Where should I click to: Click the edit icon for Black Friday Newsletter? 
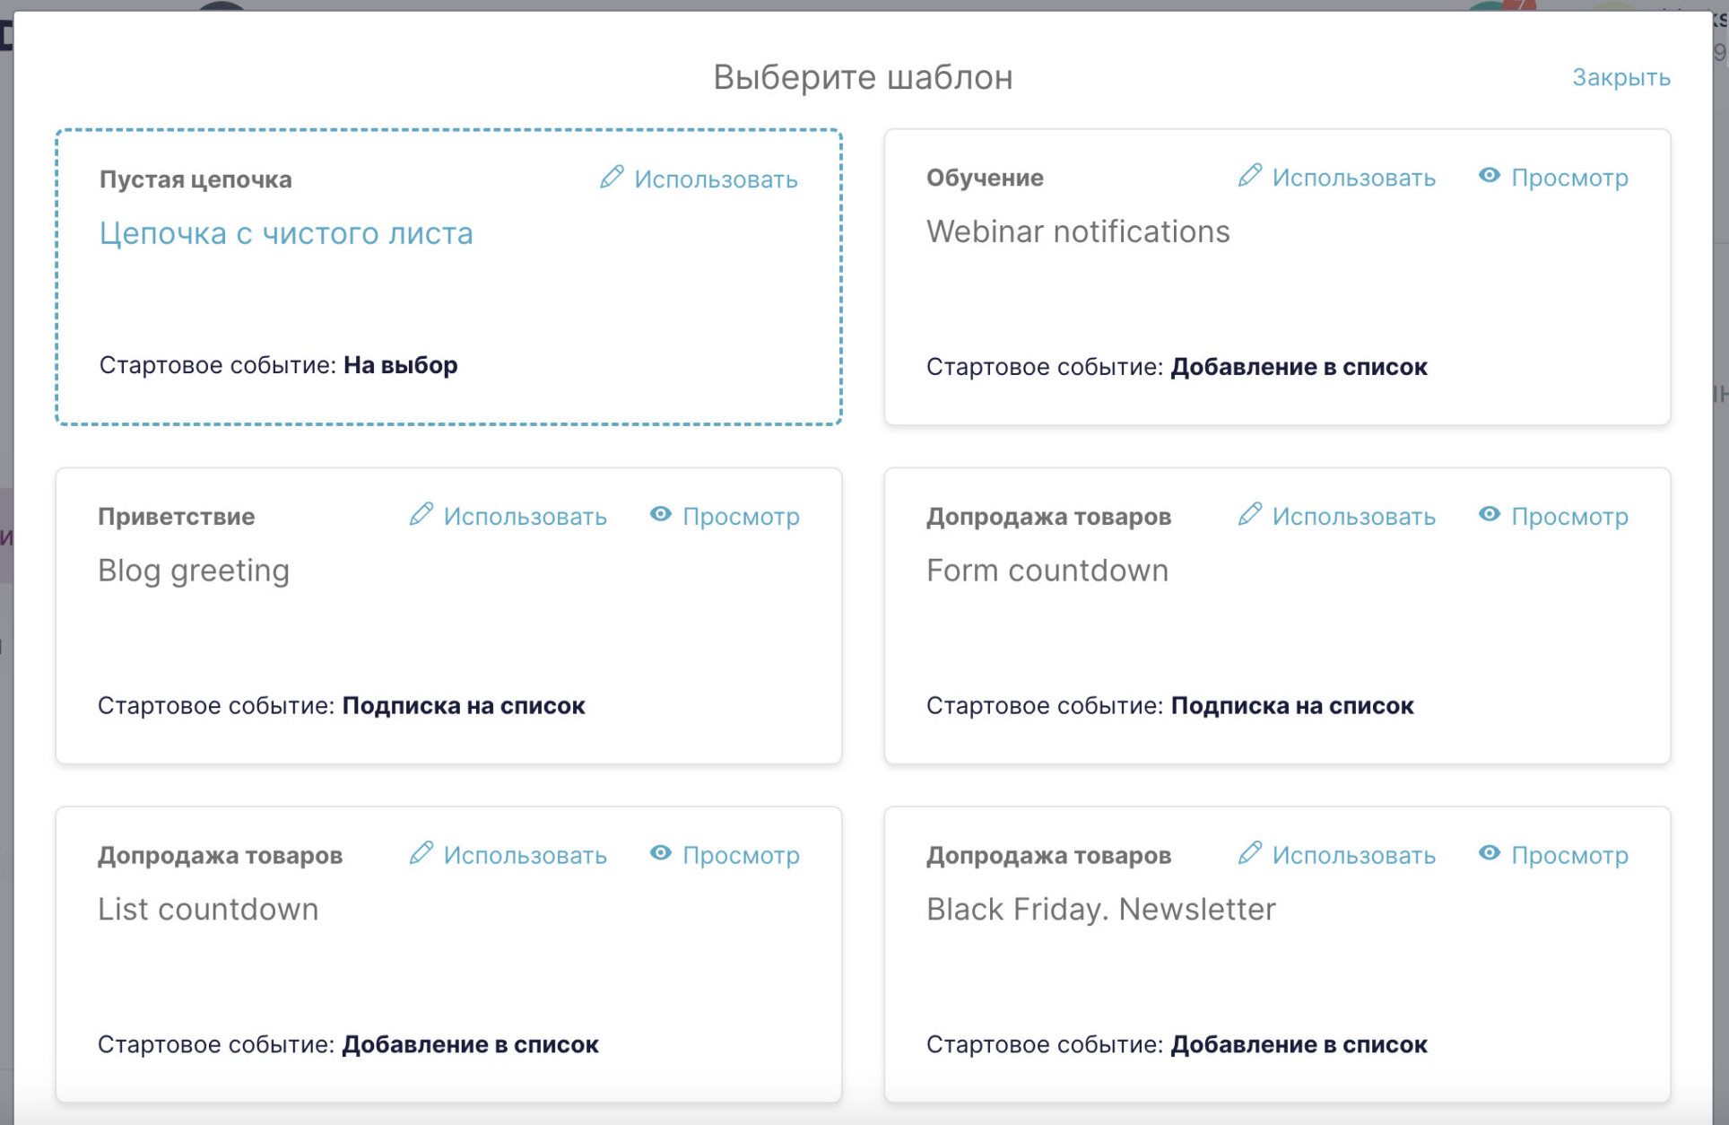1249,854
